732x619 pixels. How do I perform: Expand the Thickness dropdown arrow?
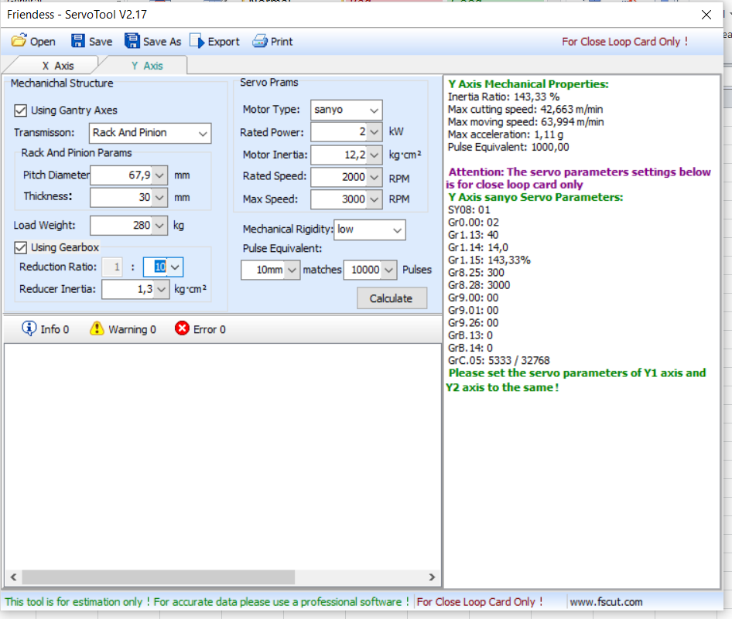[x=159, y=197]
